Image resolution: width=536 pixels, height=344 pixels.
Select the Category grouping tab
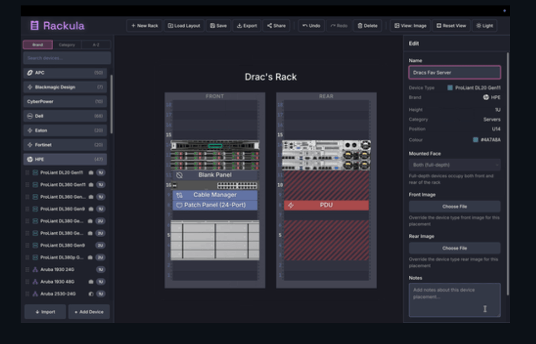pyautogui.click(x=67, y=44)
